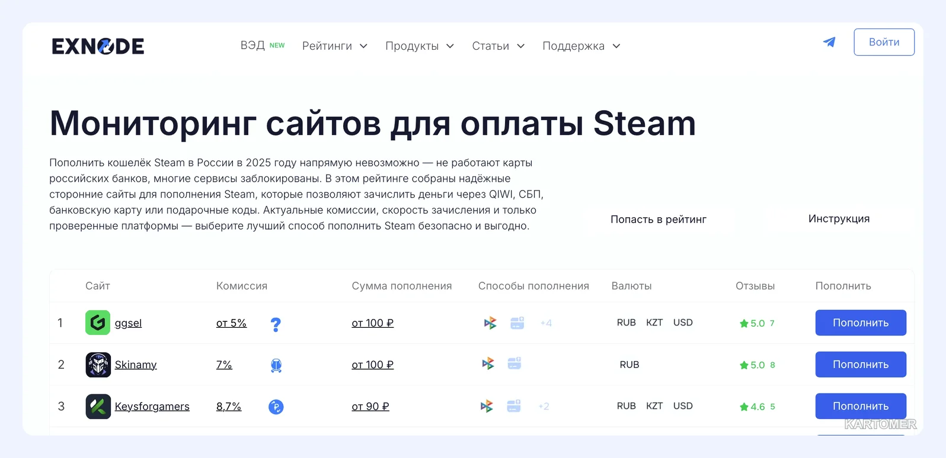
Task: Click the '7%' commission link
Action: pyautogui.click(x=224, y=365)
